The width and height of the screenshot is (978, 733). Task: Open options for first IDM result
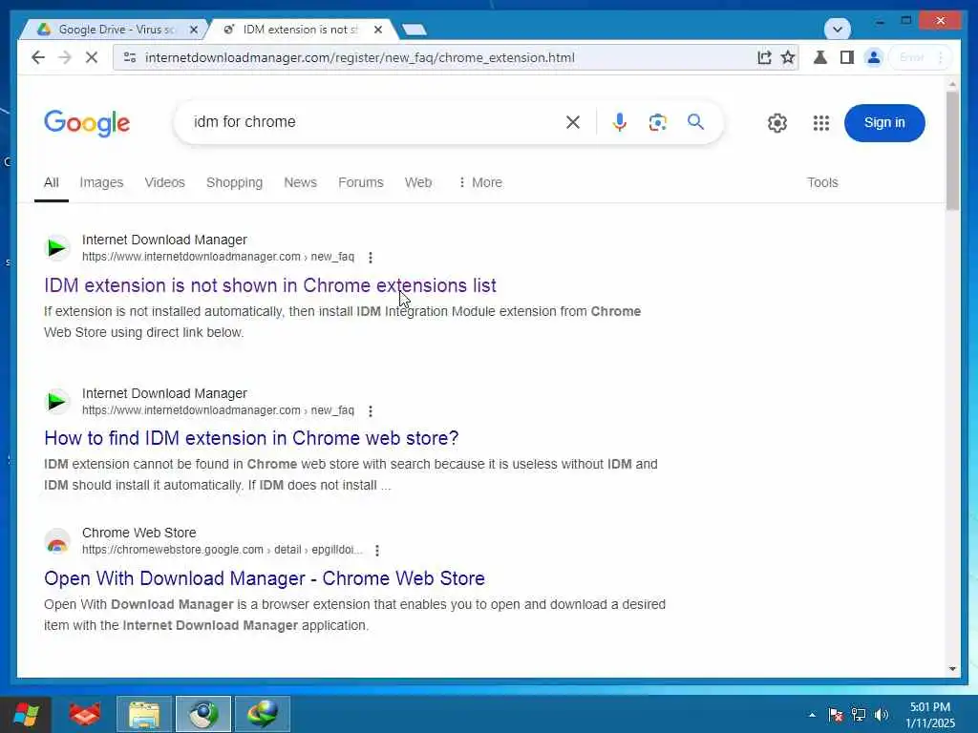(371, 257)
